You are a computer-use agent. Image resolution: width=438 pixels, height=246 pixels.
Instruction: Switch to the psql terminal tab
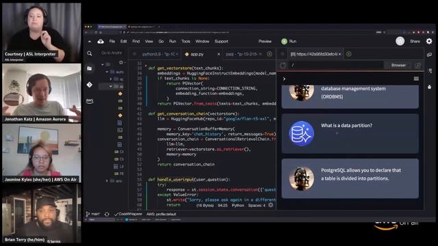tap(242, 54)
